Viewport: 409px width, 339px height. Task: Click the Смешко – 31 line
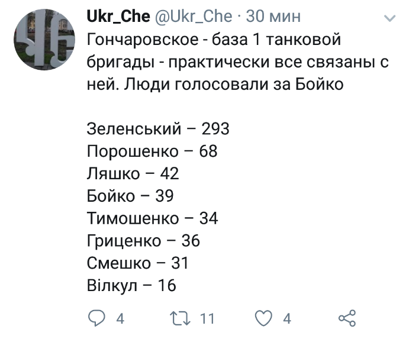[x=138, y=263]
